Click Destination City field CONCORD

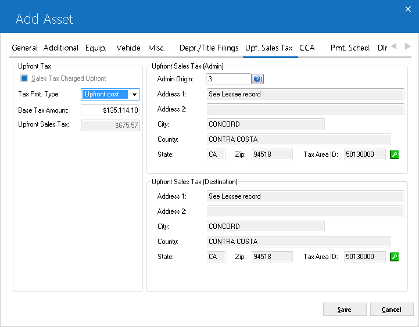click(266, 227)
